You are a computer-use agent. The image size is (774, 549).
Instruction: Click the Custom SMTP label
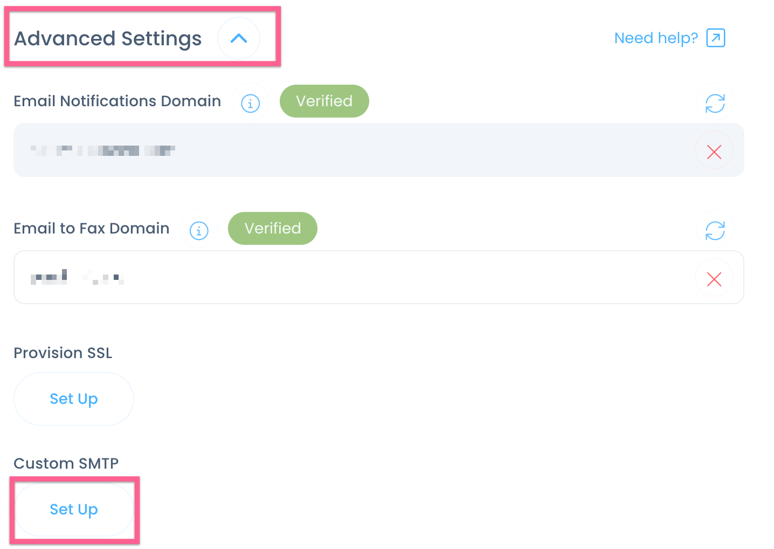click(x=66, y=463)
